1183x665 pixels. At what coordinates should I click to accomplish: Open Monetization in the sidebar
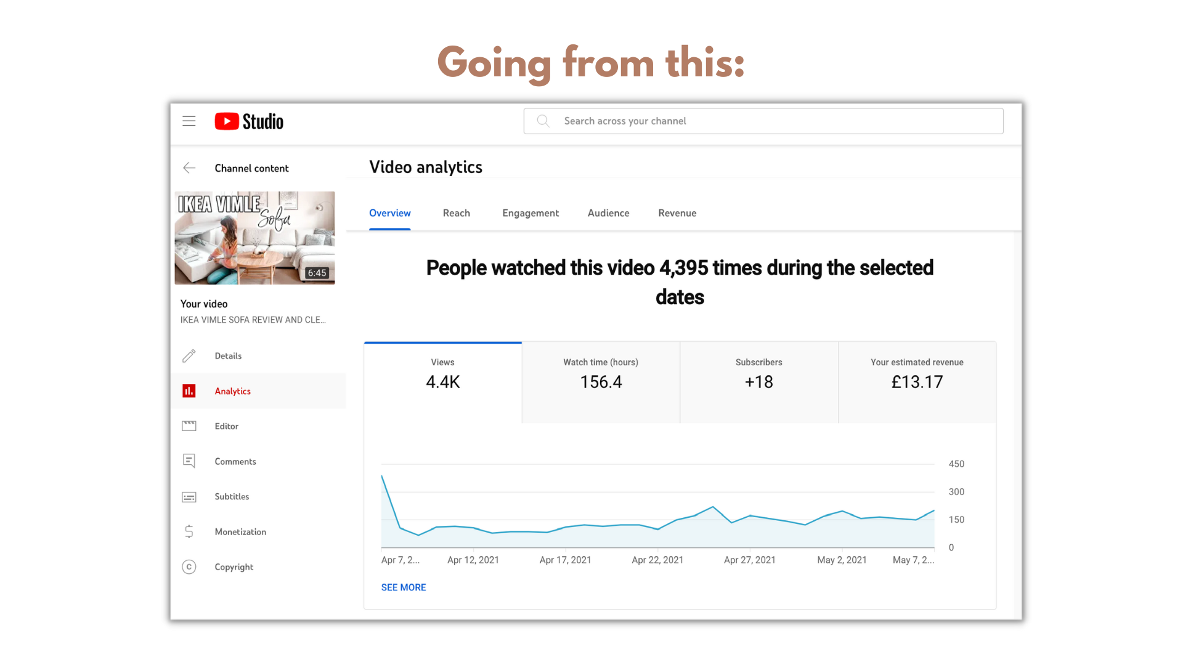pos(258,531)
